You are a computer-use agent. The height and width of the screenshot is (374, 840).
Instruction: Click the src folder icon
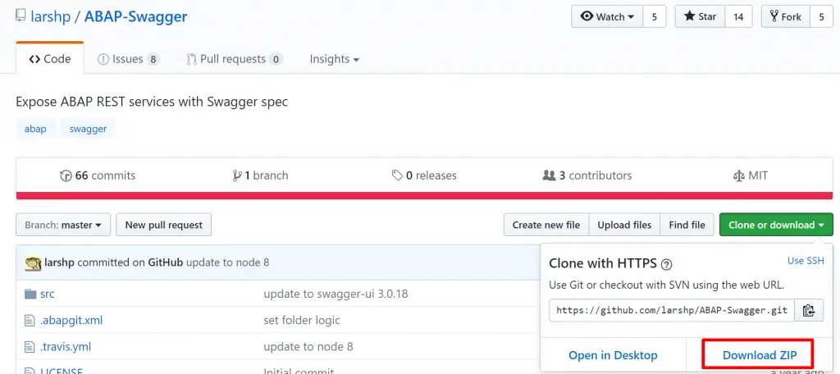pyautogui.click(x=30, y=294)
